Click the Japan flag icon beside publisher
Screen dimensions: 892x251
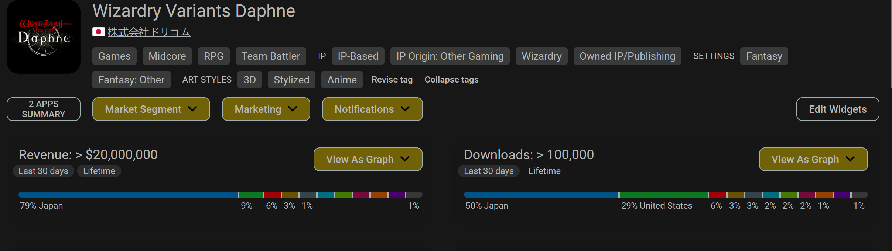pos(98,32)
